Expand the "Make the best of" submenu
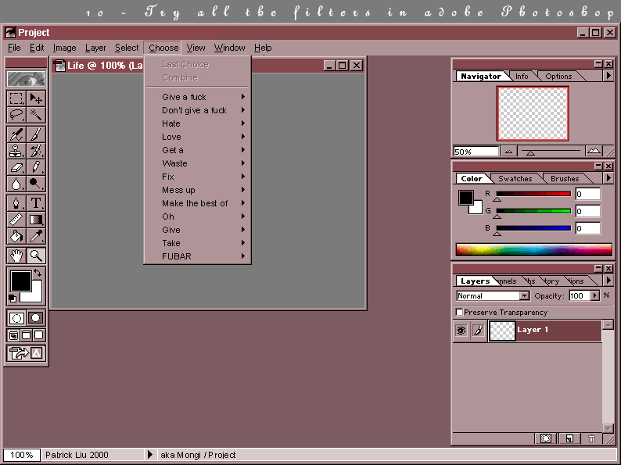Screen dimensions: 621x465 point(195,203)
